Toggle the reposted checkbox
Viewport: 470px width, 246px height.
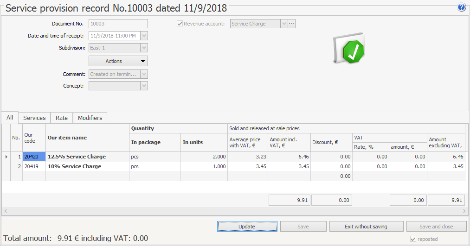[x=413, y=239]
